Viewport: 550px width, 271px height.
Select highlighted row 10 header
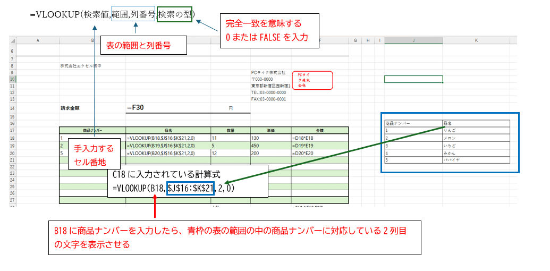[x=13, y=79]
